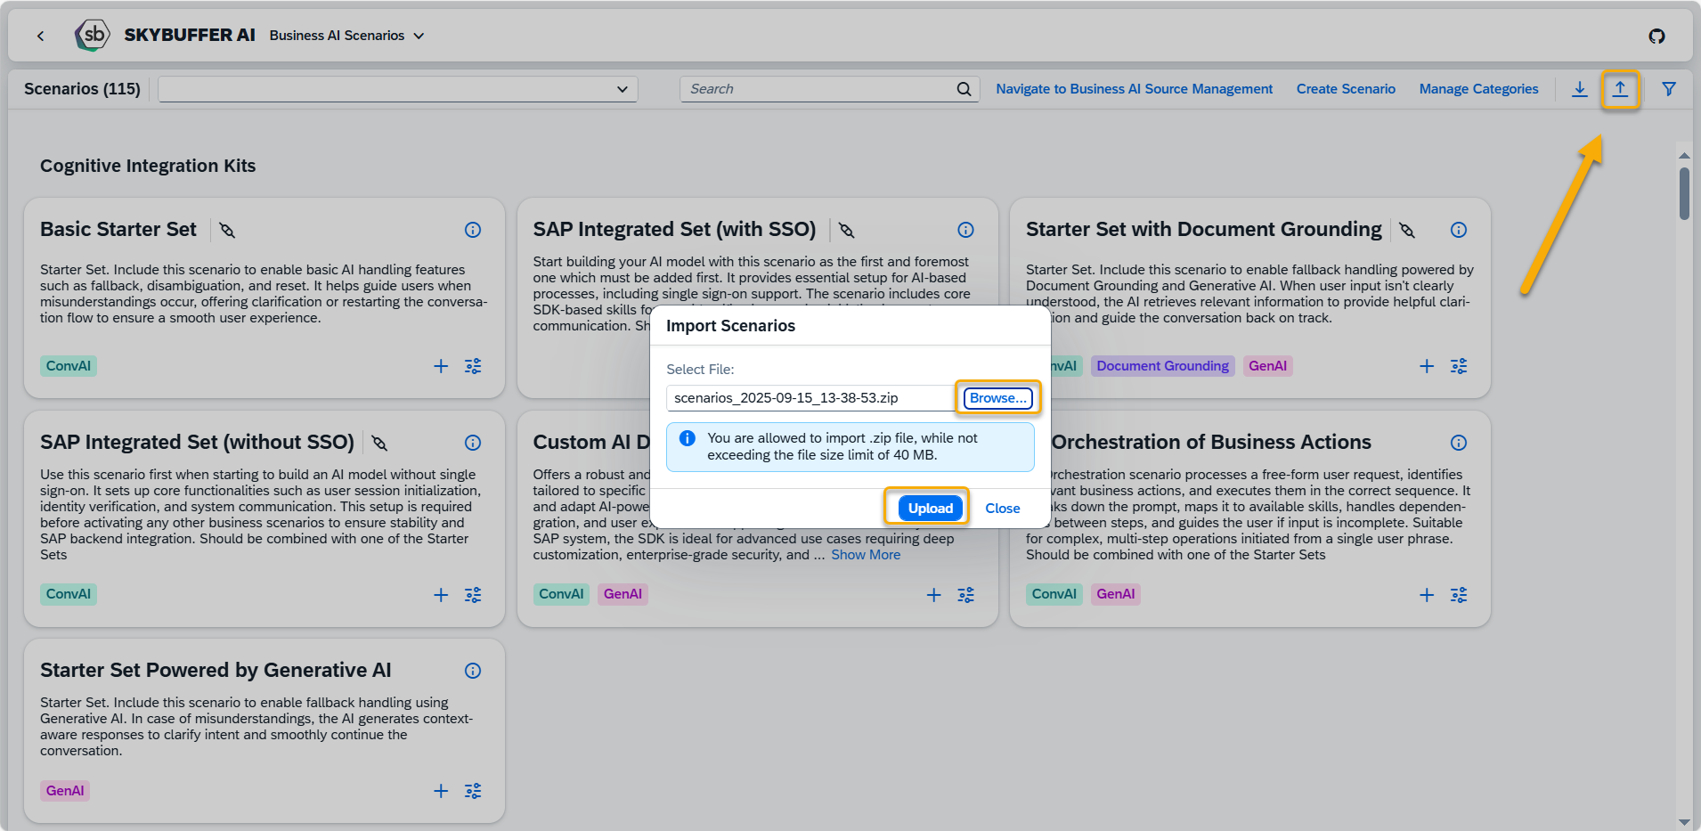Click the selected zip file name field
The image size is (1701, 831).
coord(810,398)
